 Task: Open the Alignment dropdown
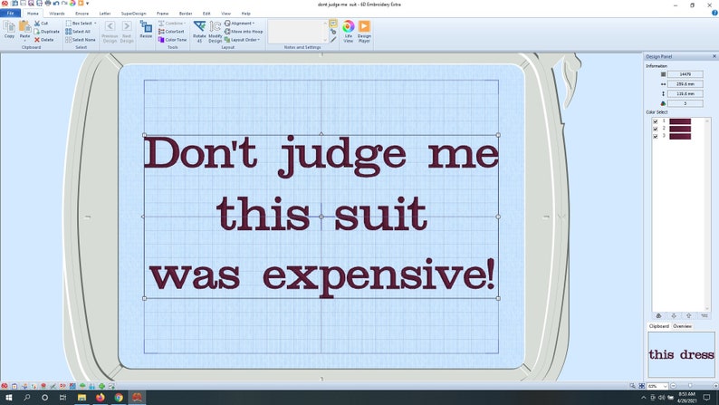(240, 23)
